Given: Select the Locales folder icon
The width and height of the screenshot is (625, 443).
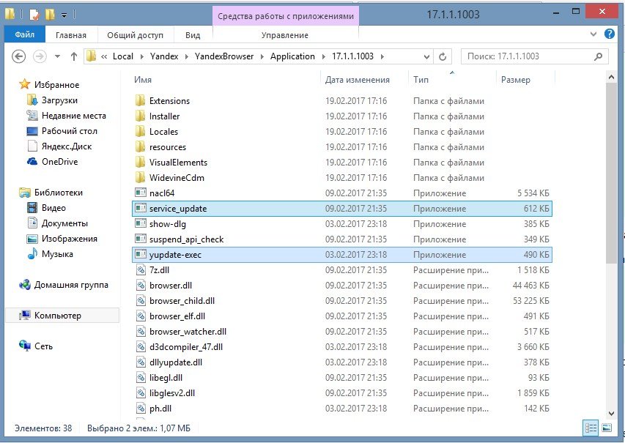Looking at the screenshot, I should click(140, 131).
